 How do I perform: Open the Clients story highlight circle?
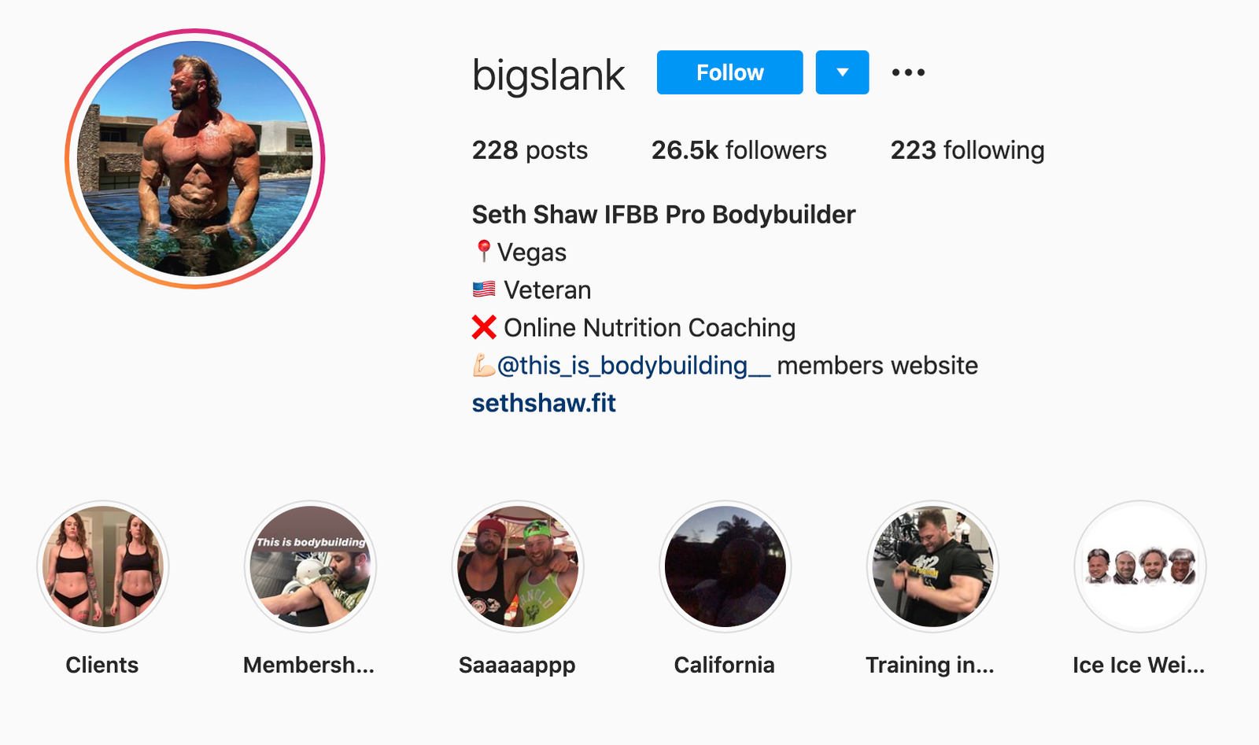pyautogui.click(x=103, y=566)
